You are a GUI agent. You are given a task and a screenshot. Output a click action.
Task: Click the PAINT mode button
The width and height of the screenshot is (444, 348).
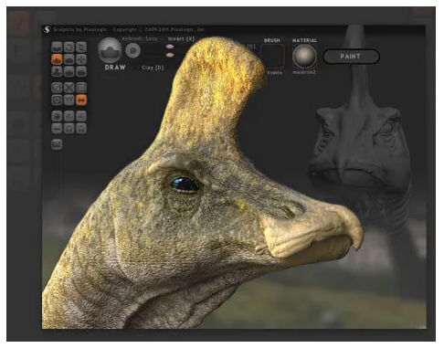tap(351, 57)
